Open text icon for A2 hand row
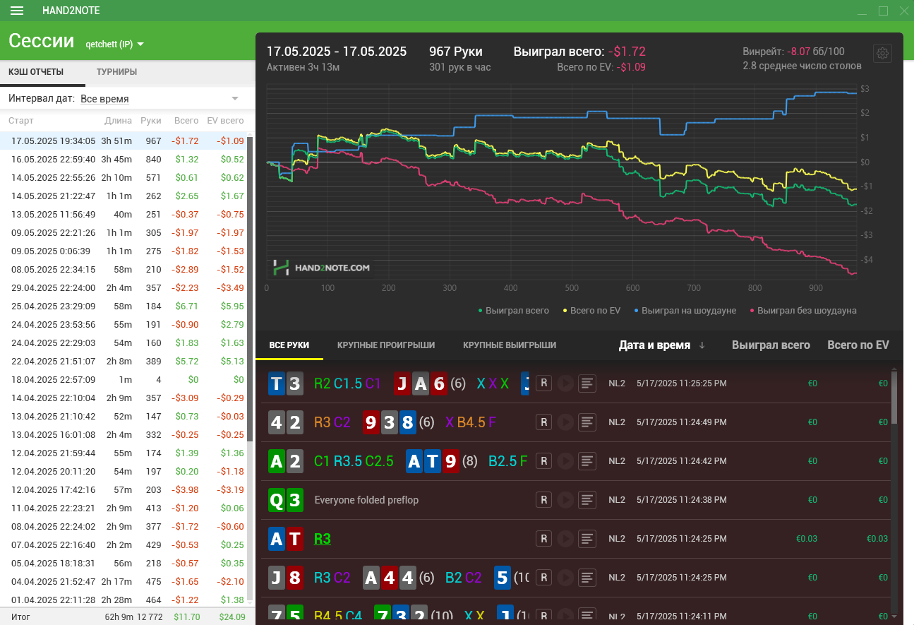The height and width of the screenshot is (625, 914). click(587, 460)
